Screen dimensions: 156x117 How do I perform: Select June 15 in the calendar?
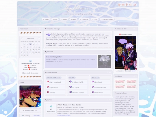pyautogui.click(x=25, y=50)
